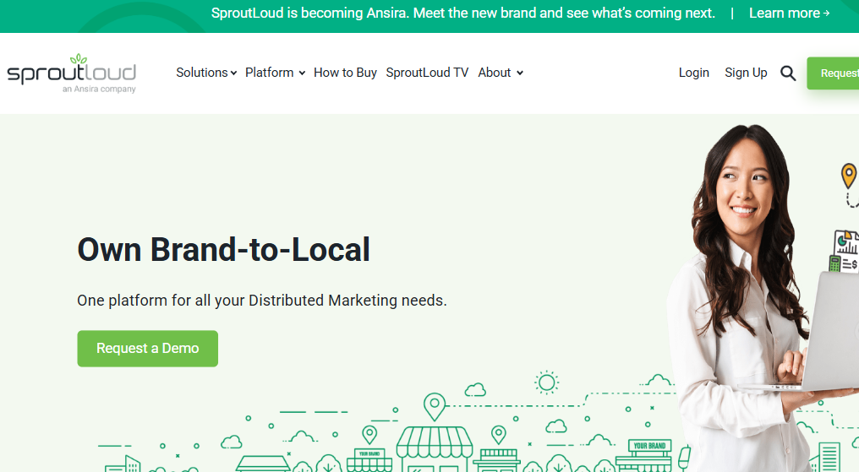Screen dimensions: 859x472
Task: Click the report and calculator illustration icon
Action: tap(845, 251)
